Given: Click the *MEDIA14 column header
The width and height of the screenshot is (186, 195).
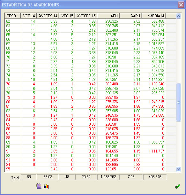Looking at the screenshot, I should pyautogui.click(x=154, y=16).
